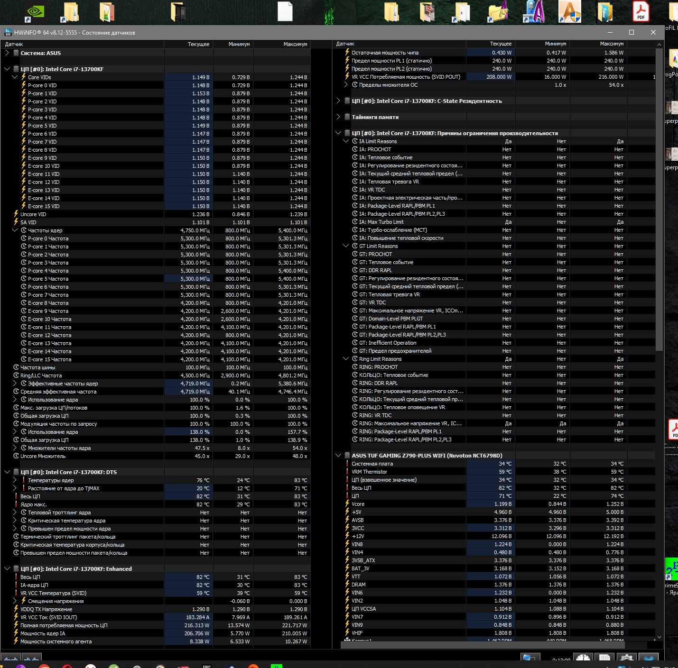678x668 pixels.
Task: Click the clock icon beside Средняя эффективная частота
Action: 16,392
